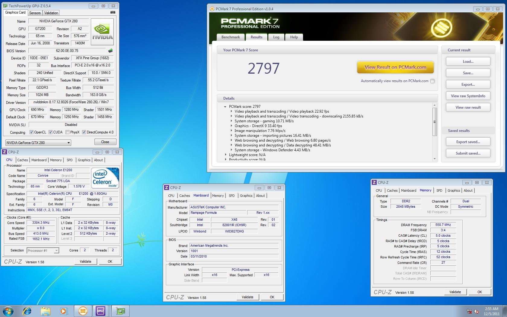Click the Save... button in PCMark 7
This screenshot has width=507, height=317.
(468, 73)
